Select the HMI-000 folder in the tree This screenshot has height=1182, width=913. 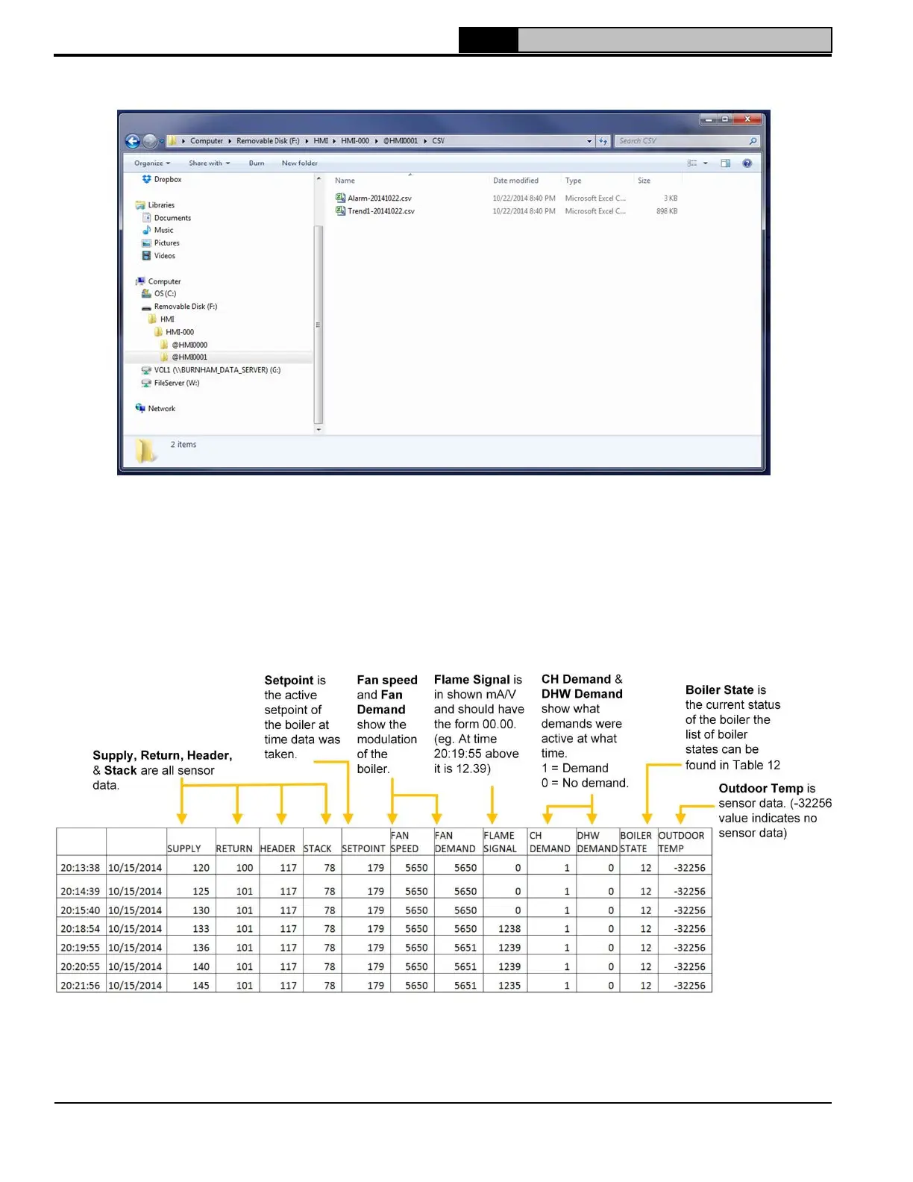[x=180, y=332]
